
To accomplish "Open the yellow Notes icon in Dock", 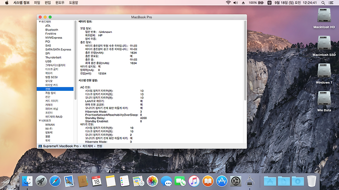I will pos(111,181).
